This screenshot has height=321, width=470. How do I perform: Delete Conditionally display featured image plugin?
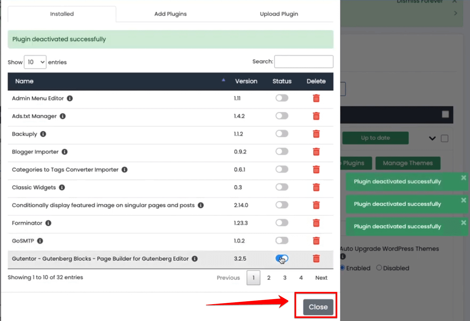tap(316, 205)
